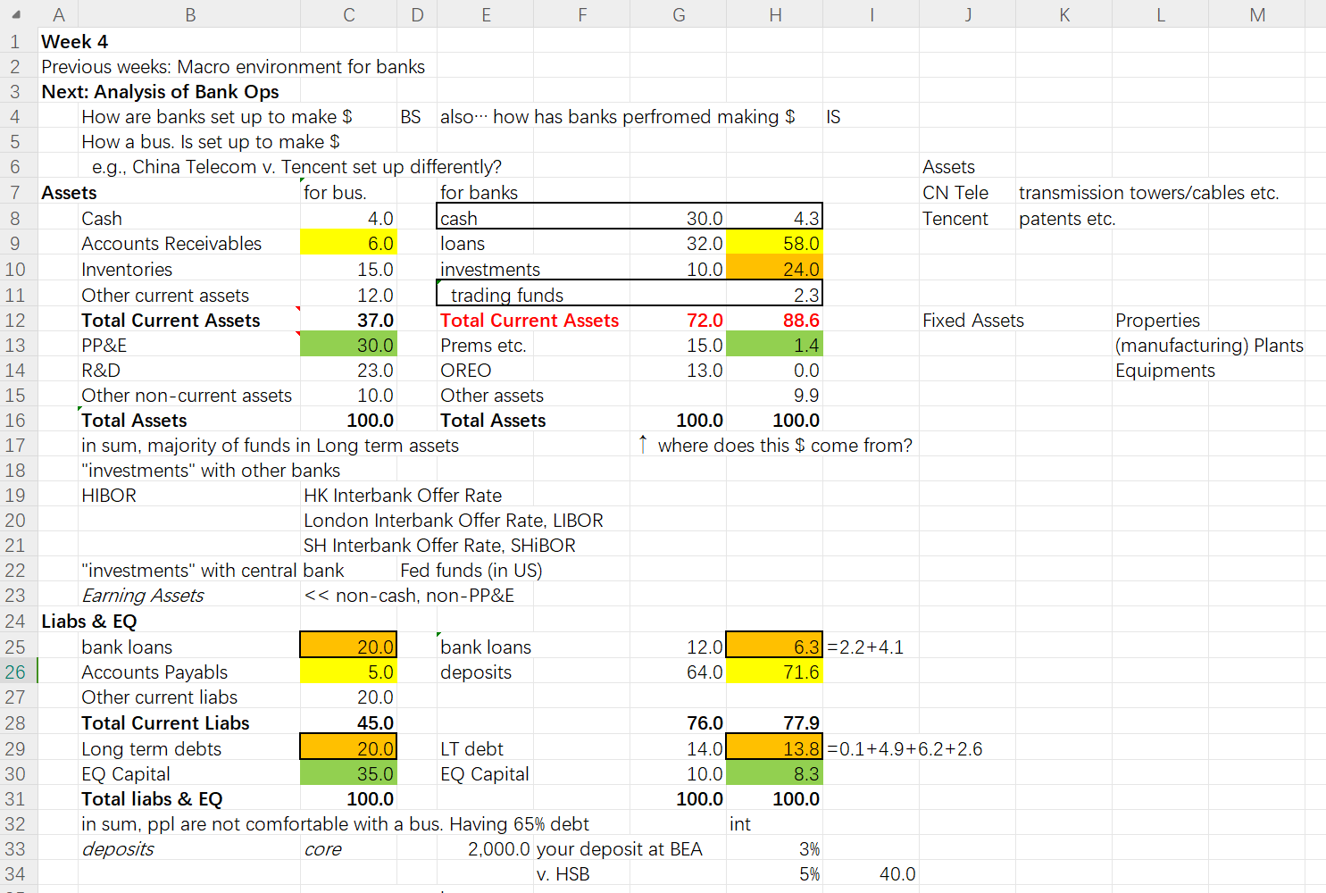Select column H header

coord(775,14)
